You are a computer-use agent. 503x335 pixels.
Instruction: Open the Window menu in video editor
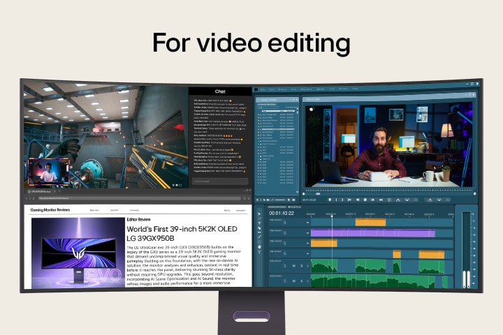(343, 89)
